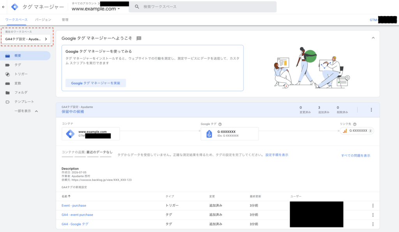The width and height of the screenshot is (399, 232).
Task: Click the Google tag G icon
Action: pos(209,134)
